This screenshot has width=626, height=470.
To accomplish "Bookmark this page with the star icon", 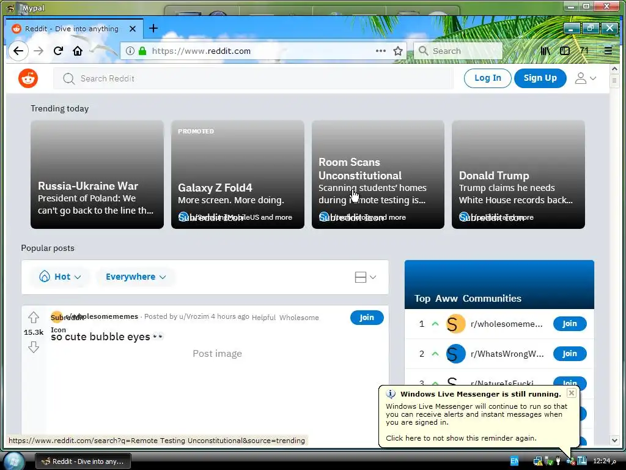I will pos(397,51).
